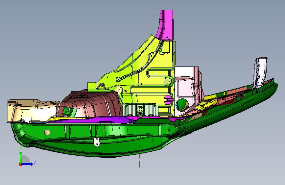Click the Z label of the coordinate triad
This screenshot has width=285, height=185.
click(35, 162)
